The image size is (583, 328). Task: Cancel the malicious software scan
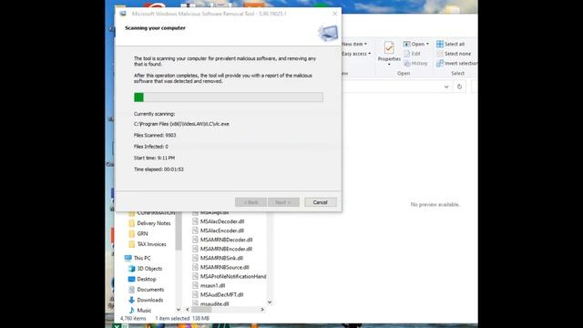(x=320, y=202)
